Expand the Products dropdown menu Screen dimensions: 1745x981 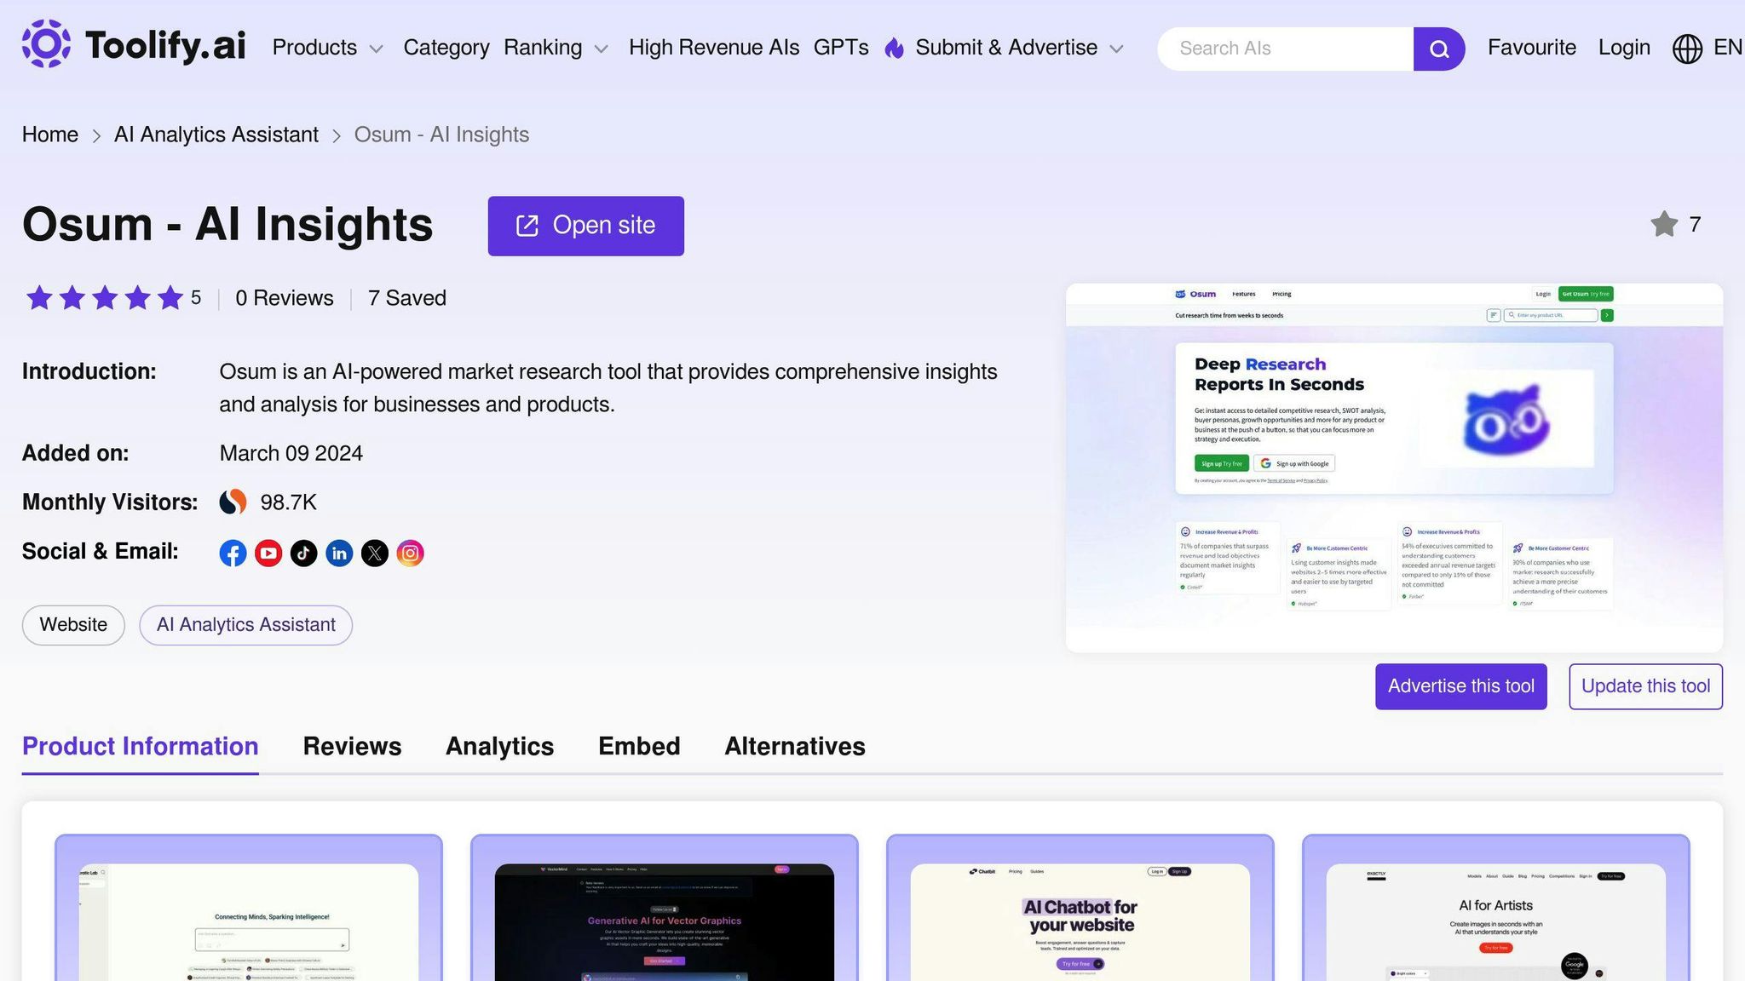point(327,48)
